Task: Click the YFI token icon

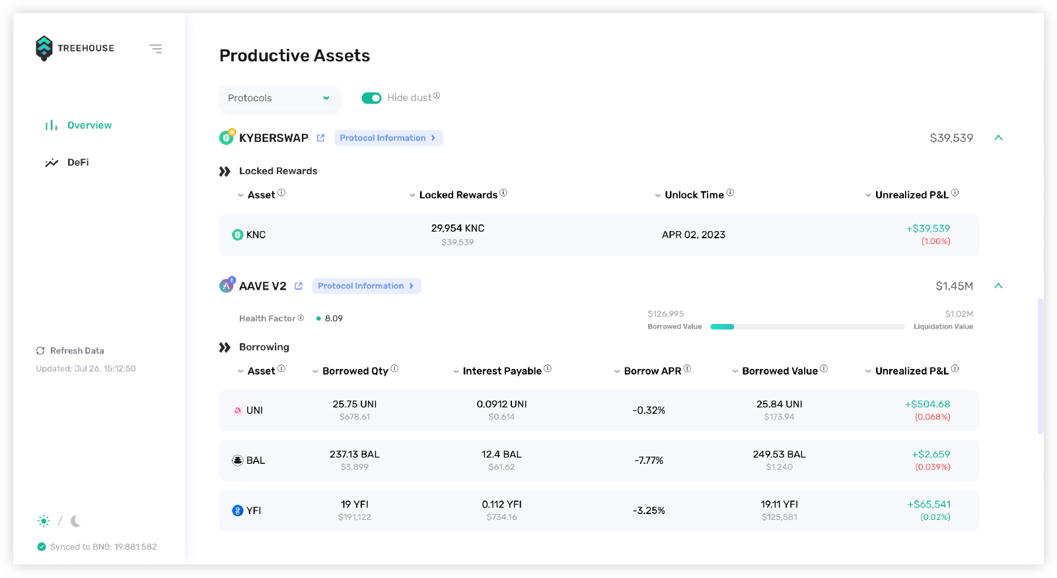Action: tap(238, 511)
